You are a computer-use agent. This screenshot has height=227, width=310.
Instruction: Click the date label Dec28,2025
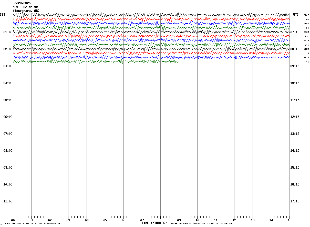(22, 3)
